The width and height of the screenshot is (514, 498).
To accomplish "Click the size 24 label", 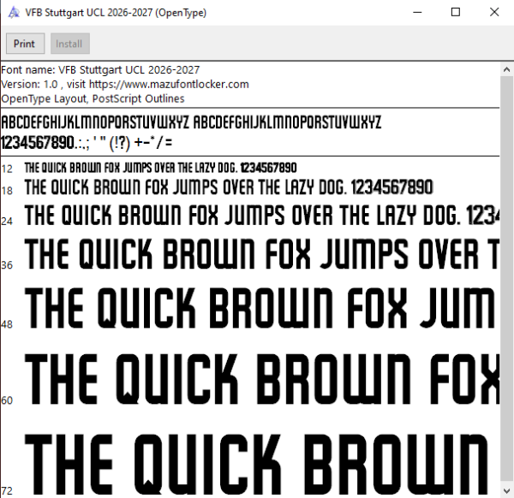I will pyautogui.click(x=7, y=222).
